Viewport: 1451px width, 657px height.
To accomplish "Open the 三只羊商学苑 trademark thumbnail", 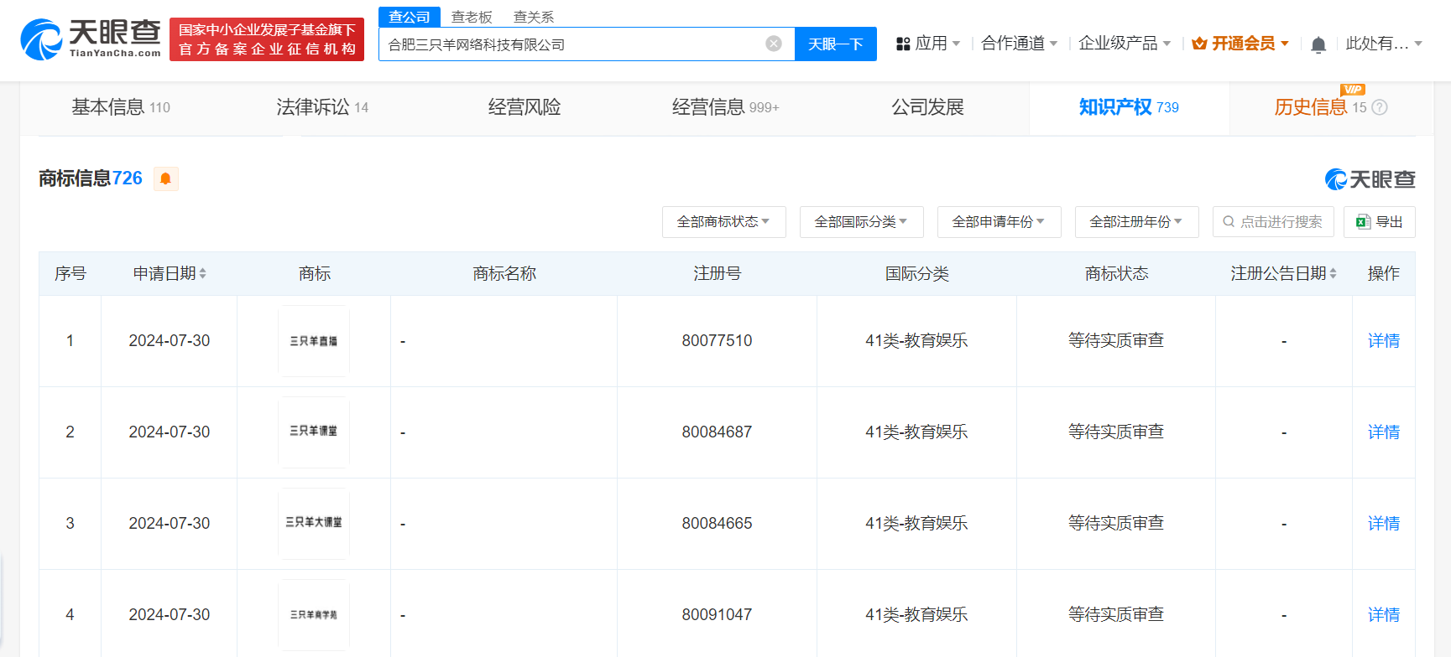I will click(314, 615).
